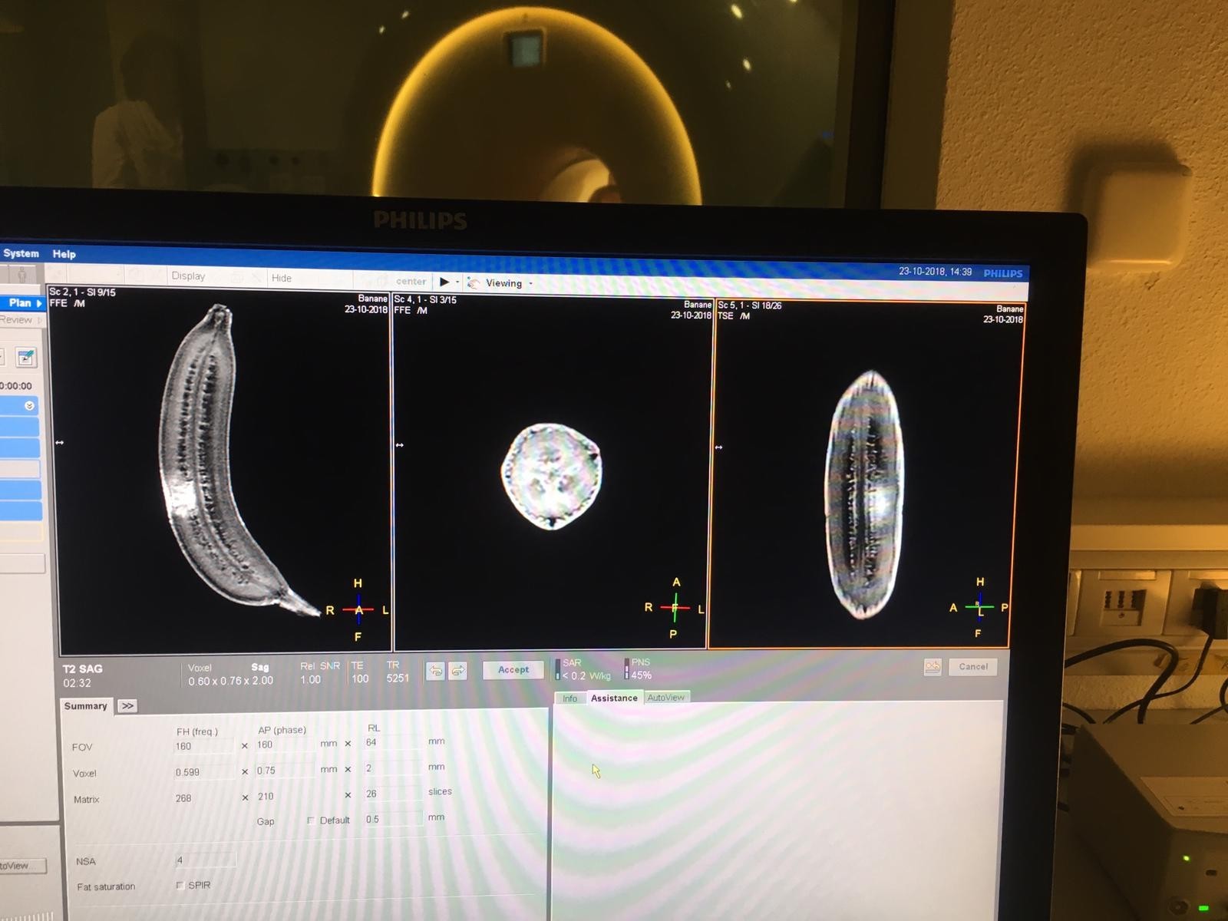Click slice arrow handle in middle viewport
The height and width of the screenshot is (921, 1228).
(399, 445)
